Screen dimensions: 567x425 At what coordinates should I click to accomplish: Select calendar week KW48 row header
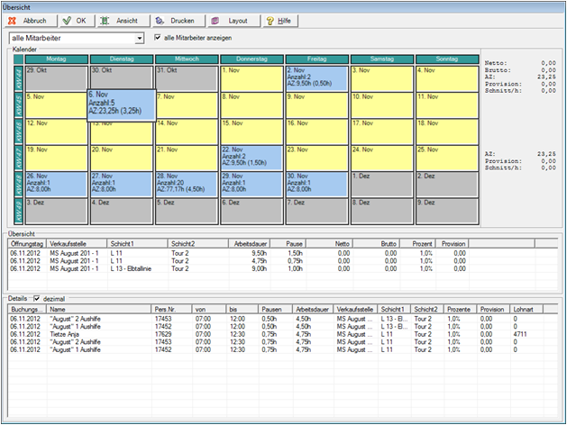[x=18, y=185]
